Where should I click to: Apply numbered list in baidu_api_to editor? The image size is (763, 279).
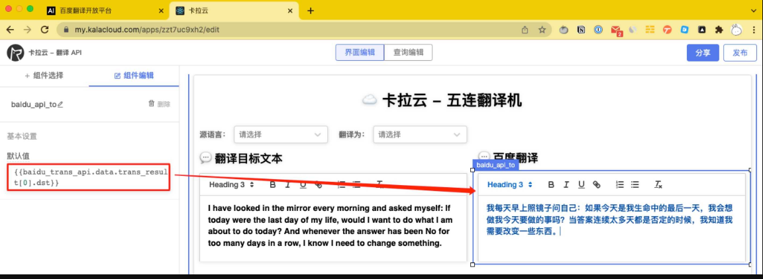[x=620, y=184]
